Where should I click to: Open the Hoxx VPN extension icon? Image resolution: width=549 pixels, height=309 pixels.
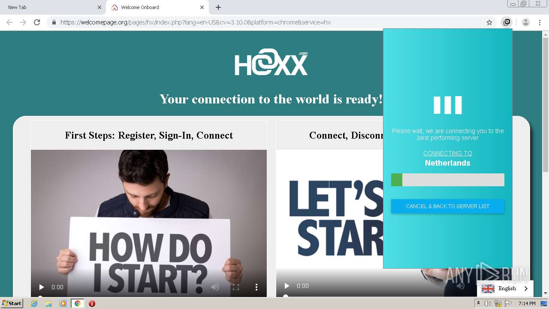point(507,22)
